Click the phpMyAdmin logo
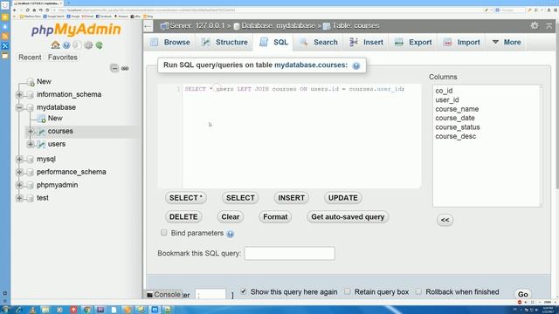 76,29
